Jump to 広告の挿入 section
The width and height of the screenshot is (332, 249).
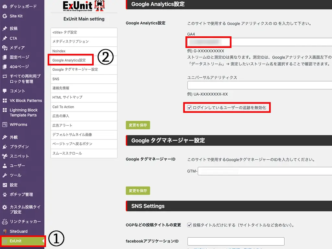point(84,116)
